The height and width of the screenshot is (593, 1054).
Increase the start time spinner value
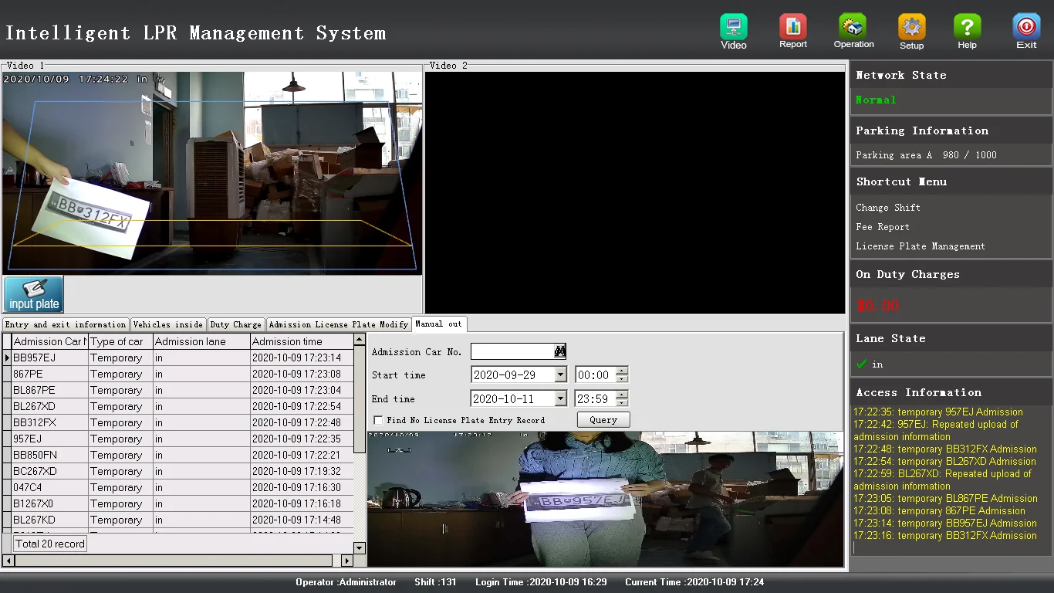point(622,371)
